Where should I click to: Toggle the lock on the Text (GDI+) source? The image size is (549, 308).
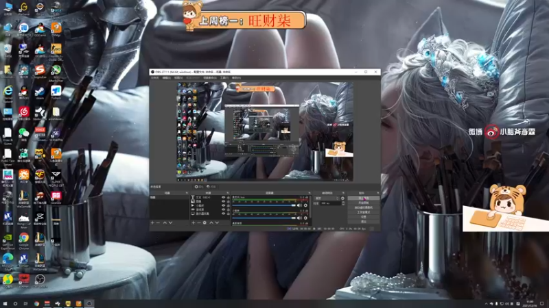pos(229,197)
